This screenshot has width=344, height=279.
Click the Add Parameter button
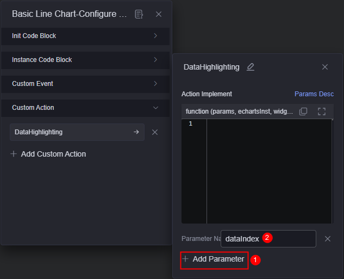coord(214,260)
